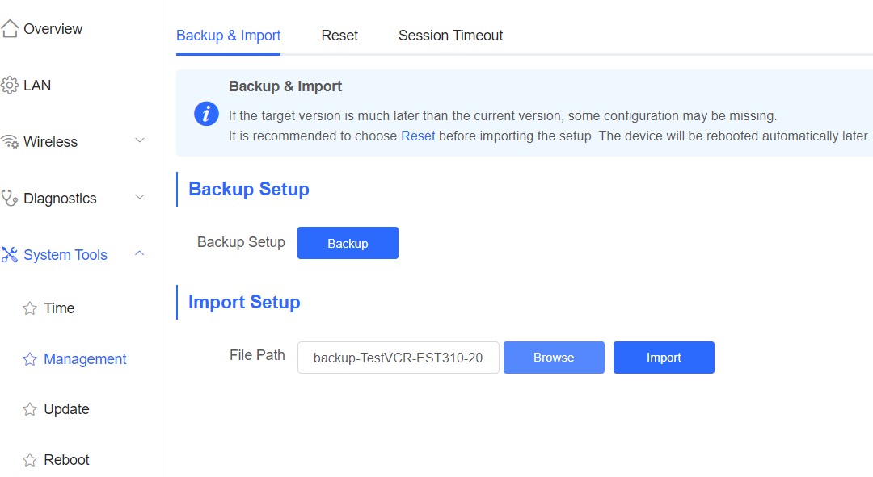Open the Session Timeout tab
873x477 pixels.
click(450, 36)
